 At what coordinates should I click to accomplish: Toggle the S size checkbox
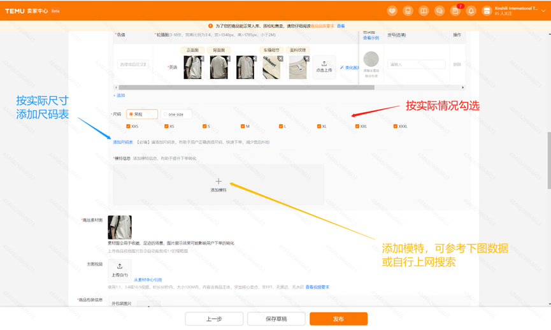pos(204,126)
